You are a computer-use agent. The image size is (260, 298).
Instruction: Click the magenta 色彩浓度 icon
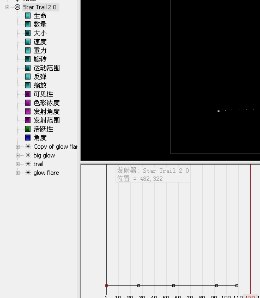coord(28,103)
